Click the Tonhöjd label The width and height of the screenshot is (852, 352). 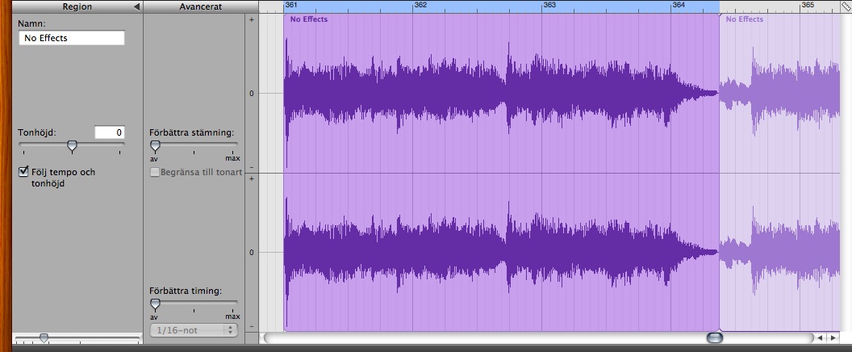point(37,132)
